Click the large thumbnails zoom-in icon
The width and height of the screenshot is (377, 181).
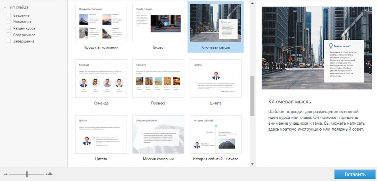click(x=49, y=174)
